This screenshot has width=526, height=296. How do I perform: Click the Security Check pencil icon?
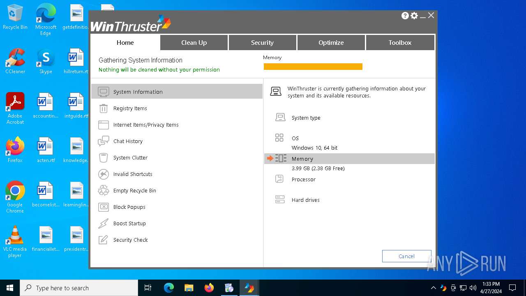[104, 240]
